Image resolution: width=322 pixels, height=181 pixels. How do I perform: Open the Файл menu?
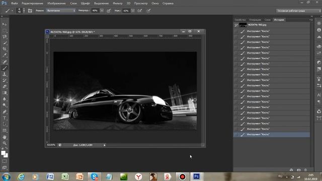tap(14, 4)
